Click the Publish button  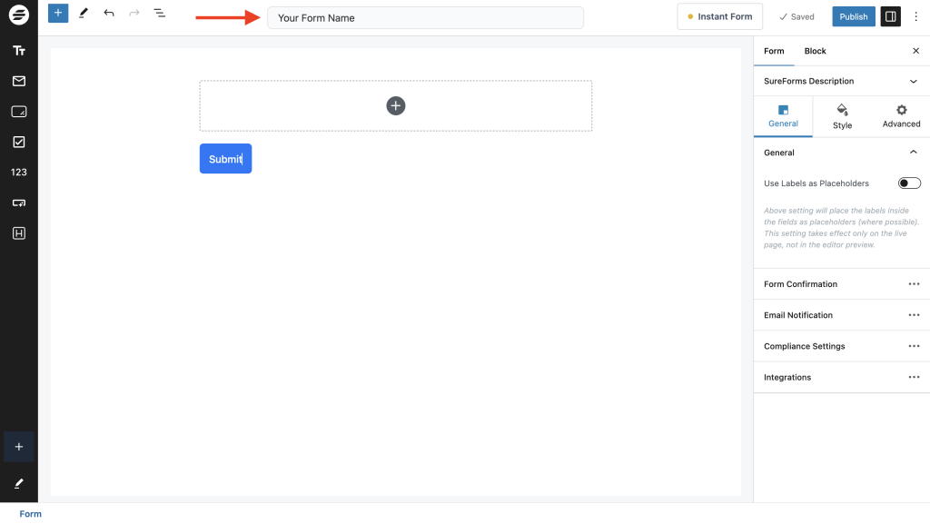click(853, 15)
